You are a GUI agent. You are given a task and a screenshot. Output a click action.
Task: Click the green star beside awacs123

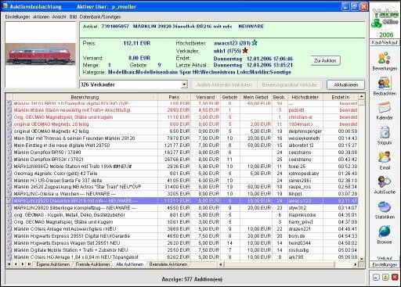point(255,43)
